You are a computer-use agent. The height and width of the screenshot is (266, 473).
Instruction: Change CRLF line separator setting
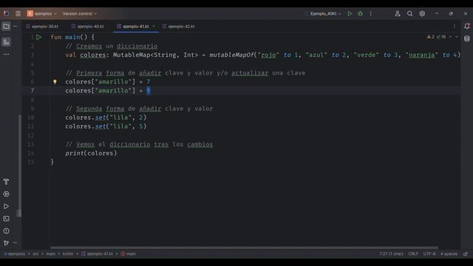click(413, 253)
